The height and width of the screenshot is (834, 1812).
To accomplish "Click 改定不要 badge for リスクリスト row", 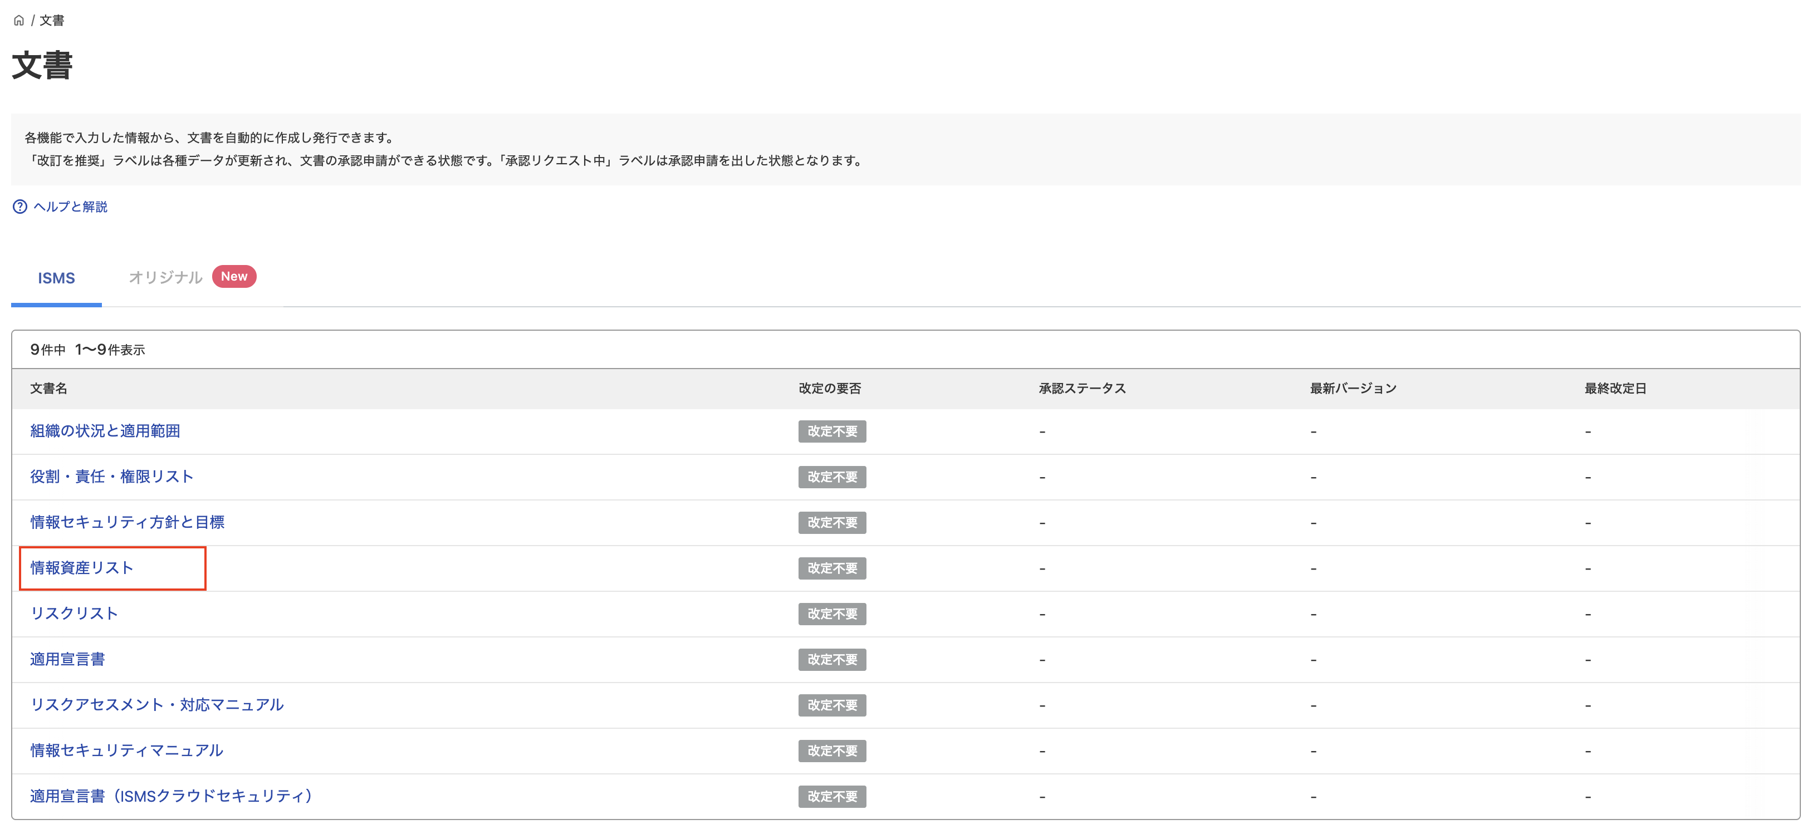I will point(831,614).
